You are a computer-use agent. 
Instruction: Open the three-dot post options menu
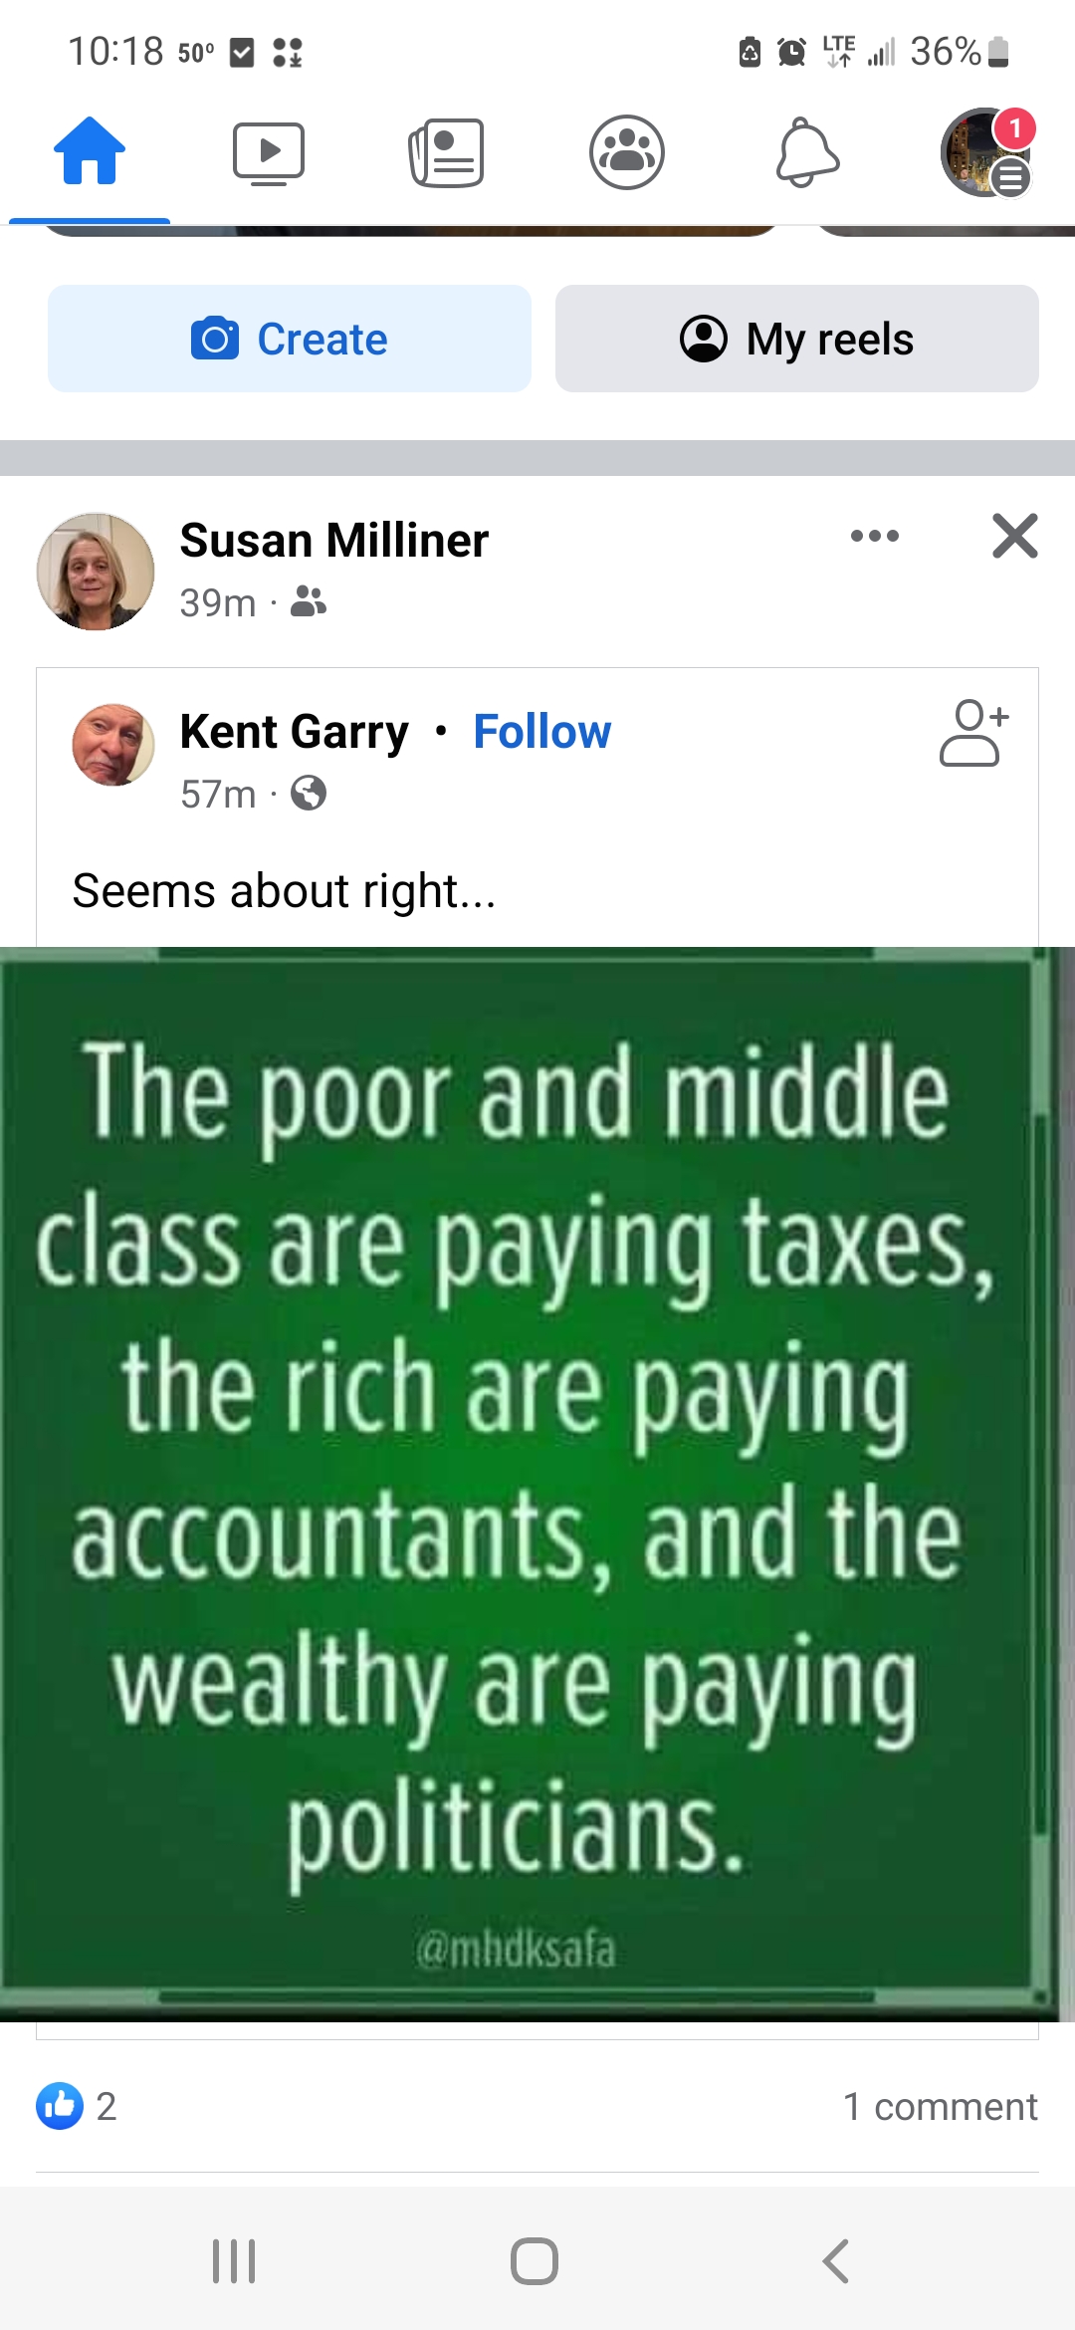[875, 536]
